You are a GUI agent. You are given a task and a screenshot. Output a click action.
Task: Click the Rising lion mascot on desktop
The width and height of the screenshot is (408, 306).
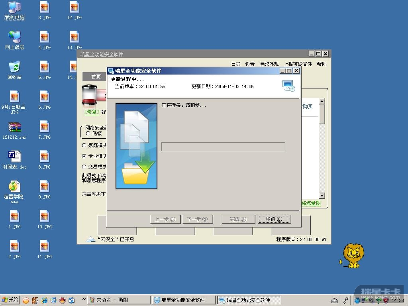pyautogui.click(x=352, y=256)
